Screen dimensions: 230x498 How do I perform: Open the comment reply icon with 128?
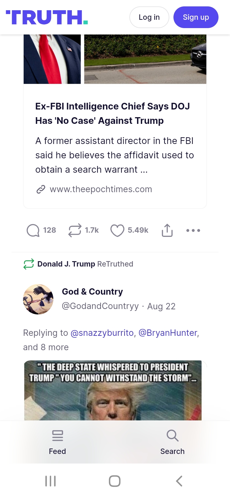pyautogui.click(x=33, y=230)
